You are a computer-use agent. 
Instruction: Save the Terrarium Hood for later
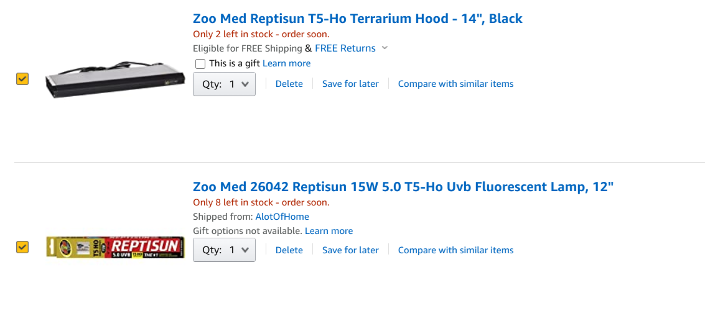pyautogui.click(x=350, y=84)
